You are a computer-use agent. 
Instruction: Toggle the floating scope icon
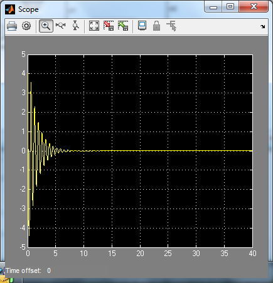point(142,26)
